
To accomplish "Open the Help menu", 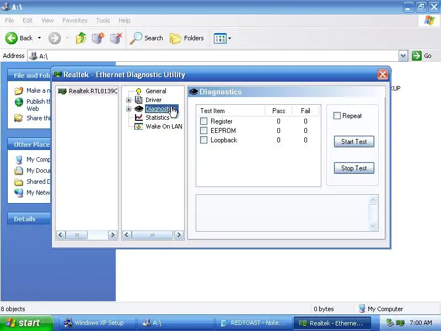I will point(125,20).
